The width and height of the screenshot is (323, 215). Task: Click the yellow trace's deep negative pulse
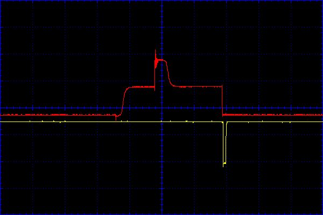[x=224, y=144]
